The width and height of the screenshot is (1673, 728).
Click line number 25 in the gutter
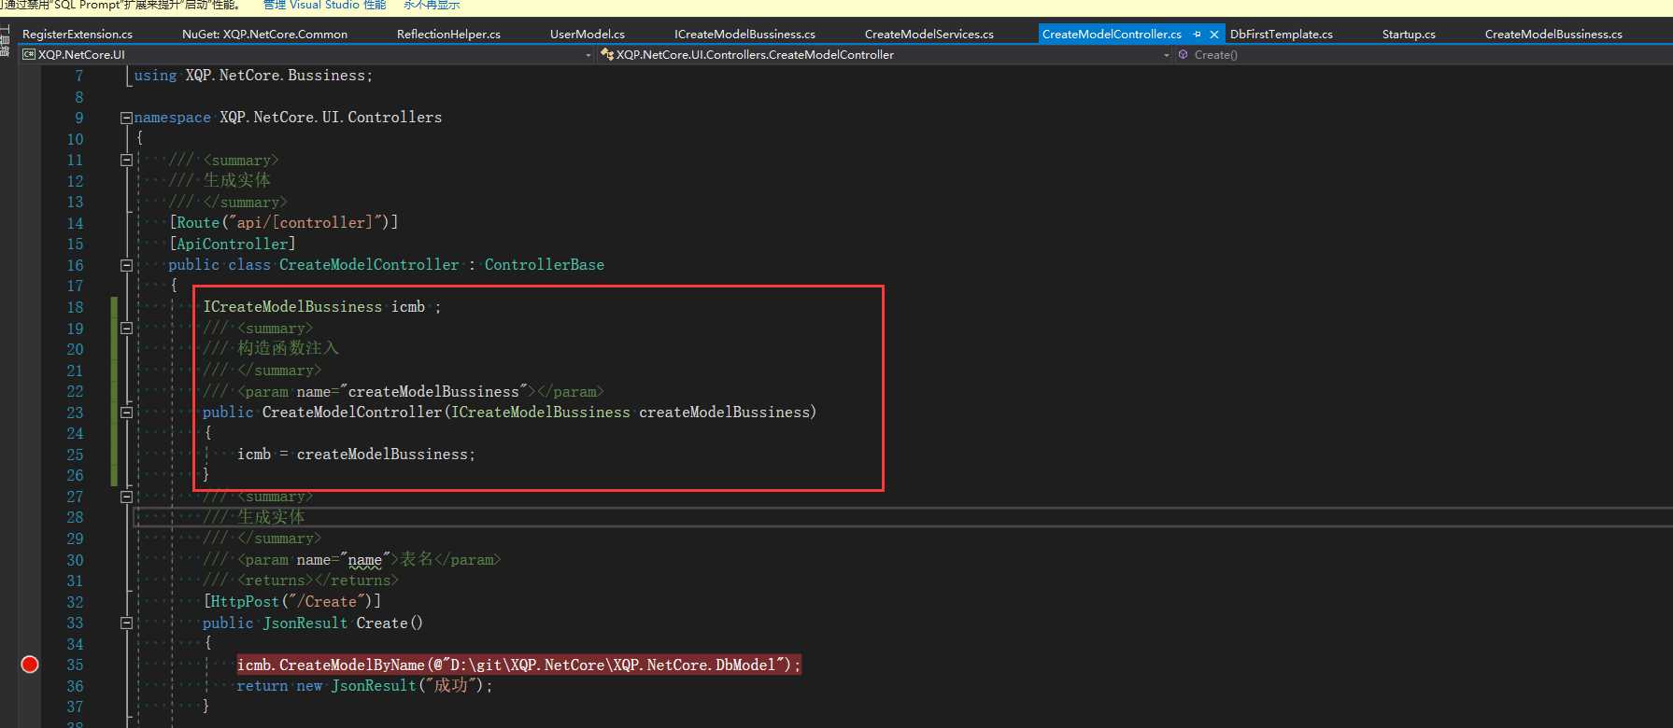click(75, 455)
